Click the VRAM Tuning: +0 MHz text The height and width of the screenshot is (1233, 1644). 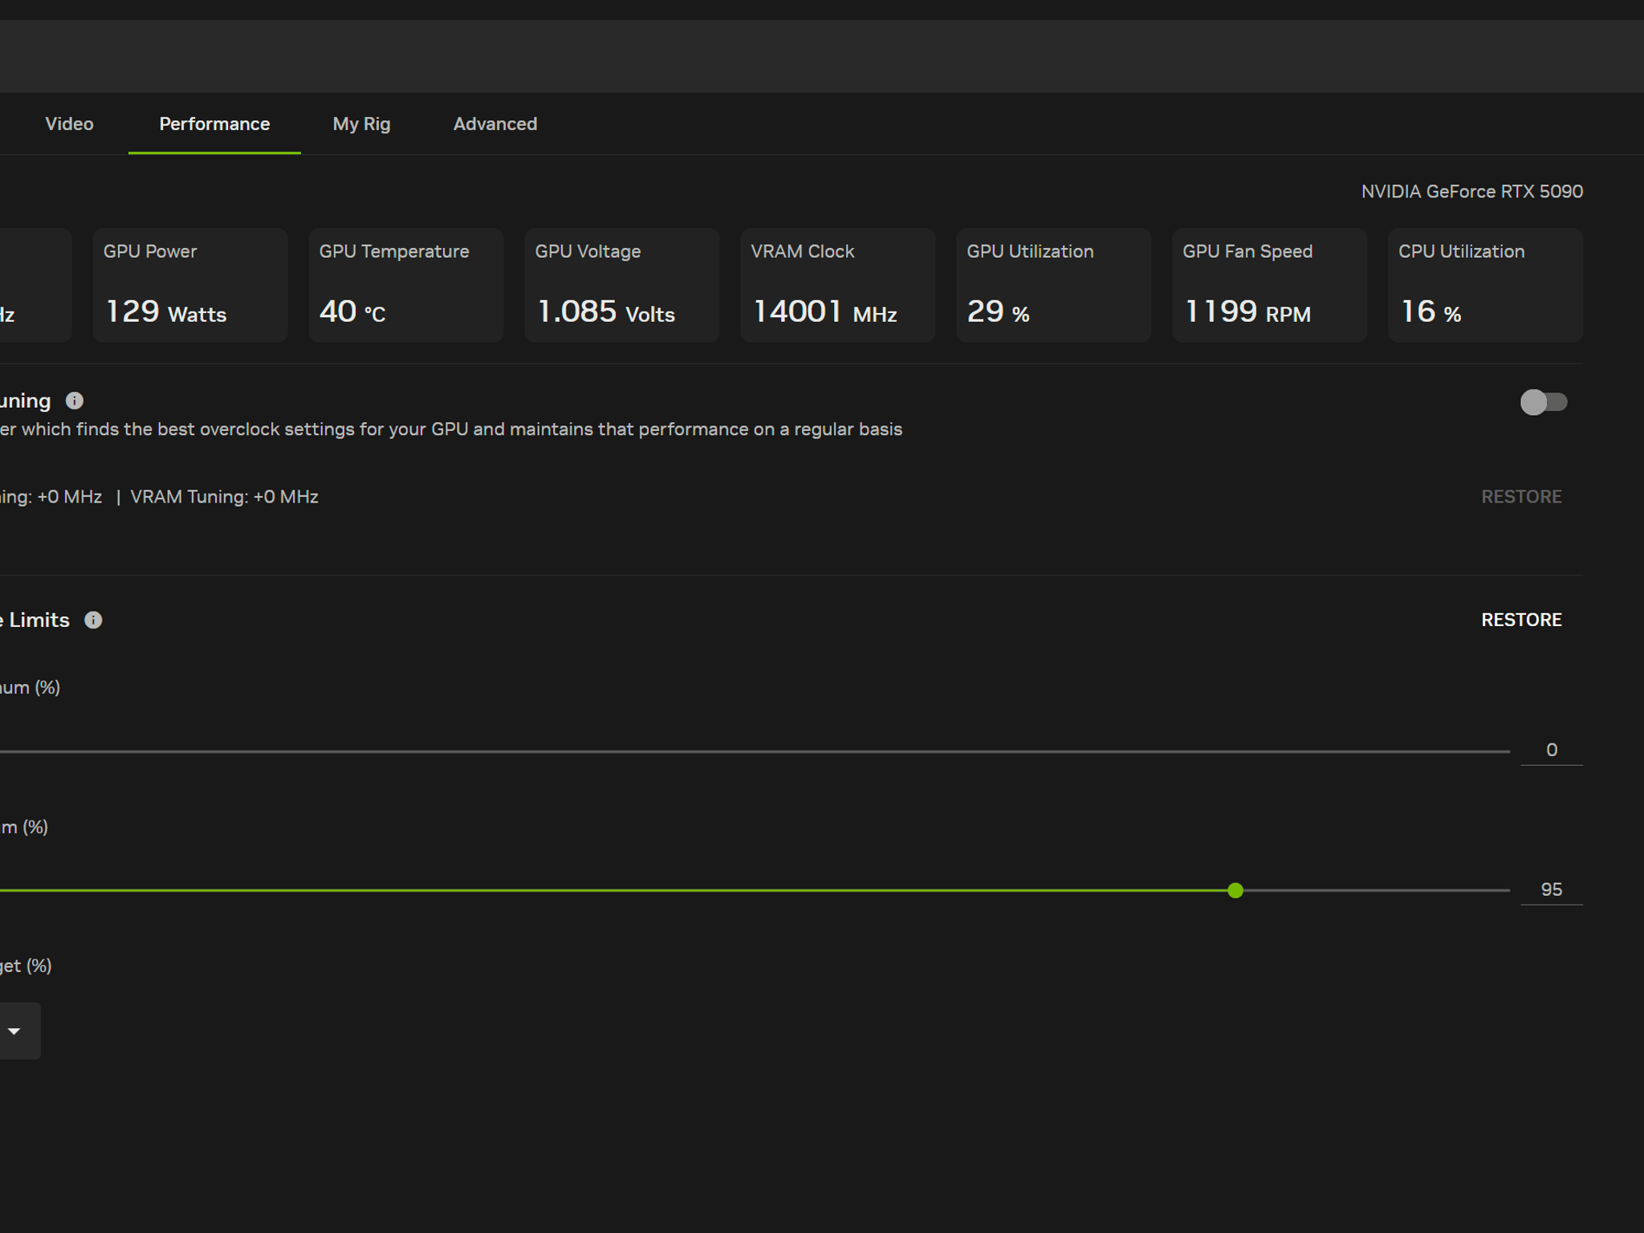pos(224,497)
